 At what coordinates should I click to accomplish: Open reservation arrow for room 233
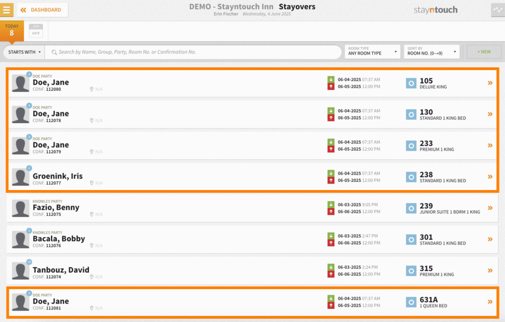pos(490,145)
